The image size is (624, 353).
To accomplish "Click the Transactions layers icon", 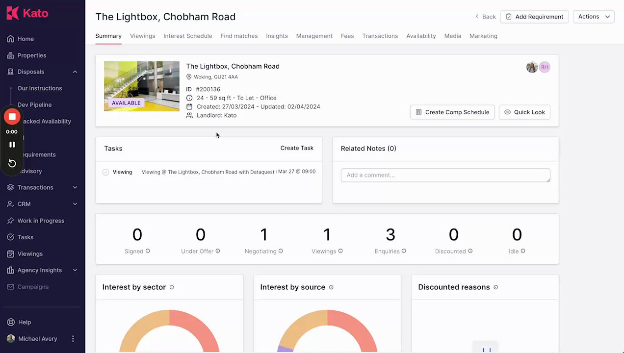I will [10, 187].
